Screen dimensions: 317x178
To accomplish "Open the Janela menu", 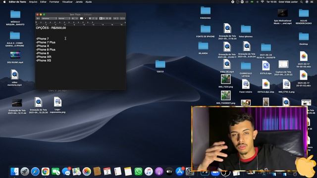I will pos(79,2).
